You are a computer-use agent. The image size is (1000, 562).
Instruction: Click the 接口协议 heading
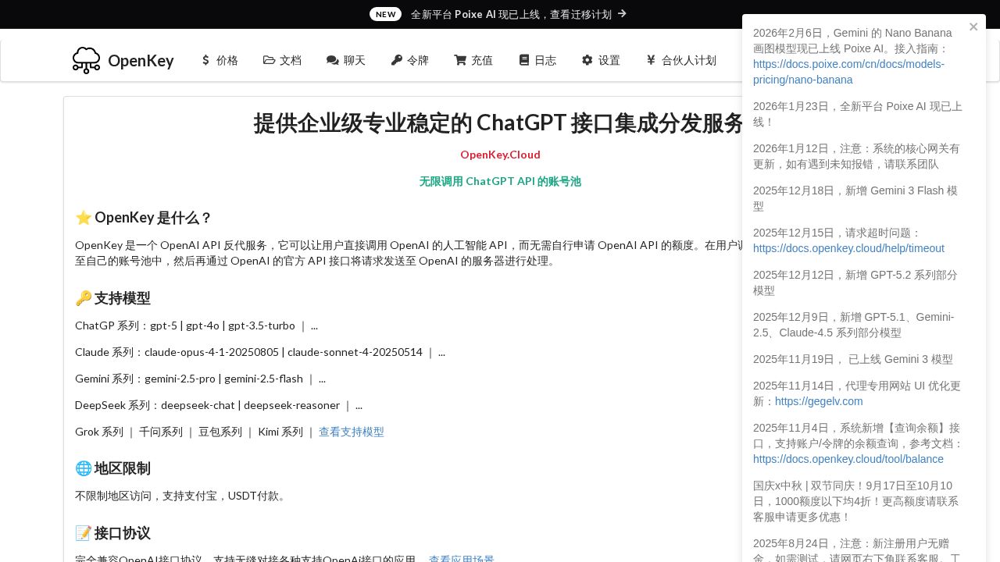pos(112,533)
